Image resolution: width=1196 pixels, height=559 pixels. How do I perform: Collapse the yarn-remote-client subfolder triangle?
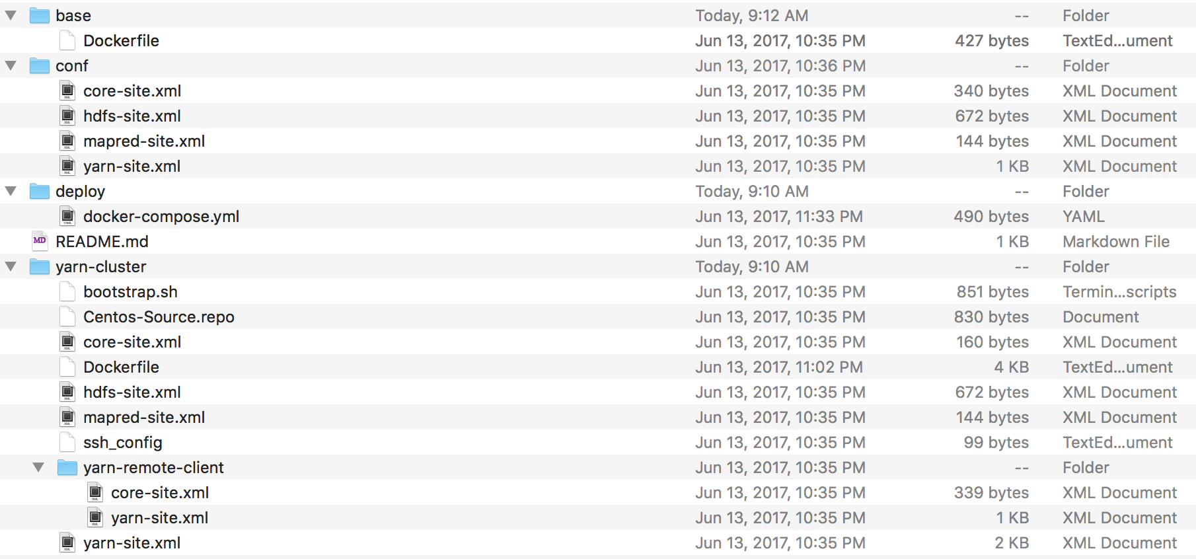pyautogui.click(x=38, y=467)
